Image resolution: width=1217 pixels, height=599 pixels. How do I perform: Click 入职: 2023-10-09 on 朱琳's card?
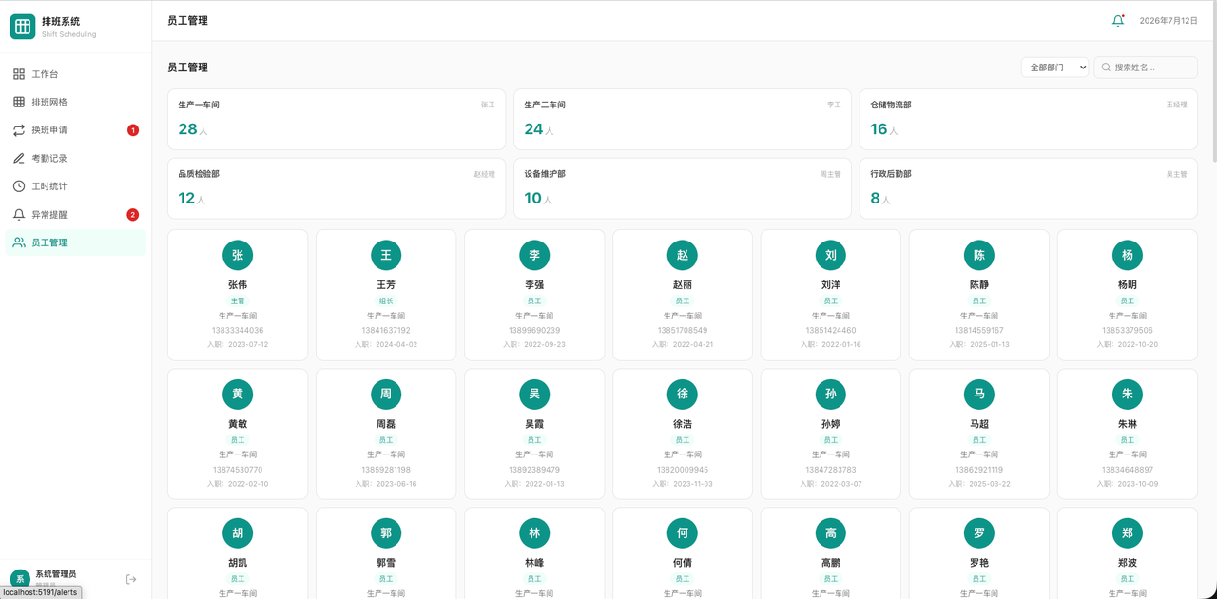click(x=1128, y=484)
